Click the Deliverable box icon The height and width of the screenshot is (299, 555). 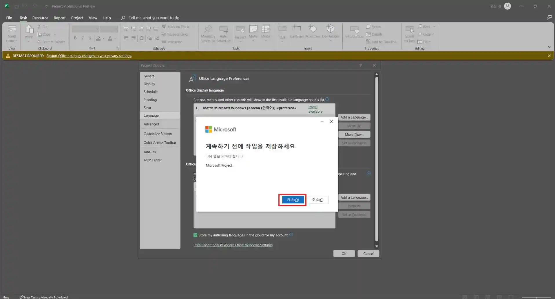tap(331, 28)
